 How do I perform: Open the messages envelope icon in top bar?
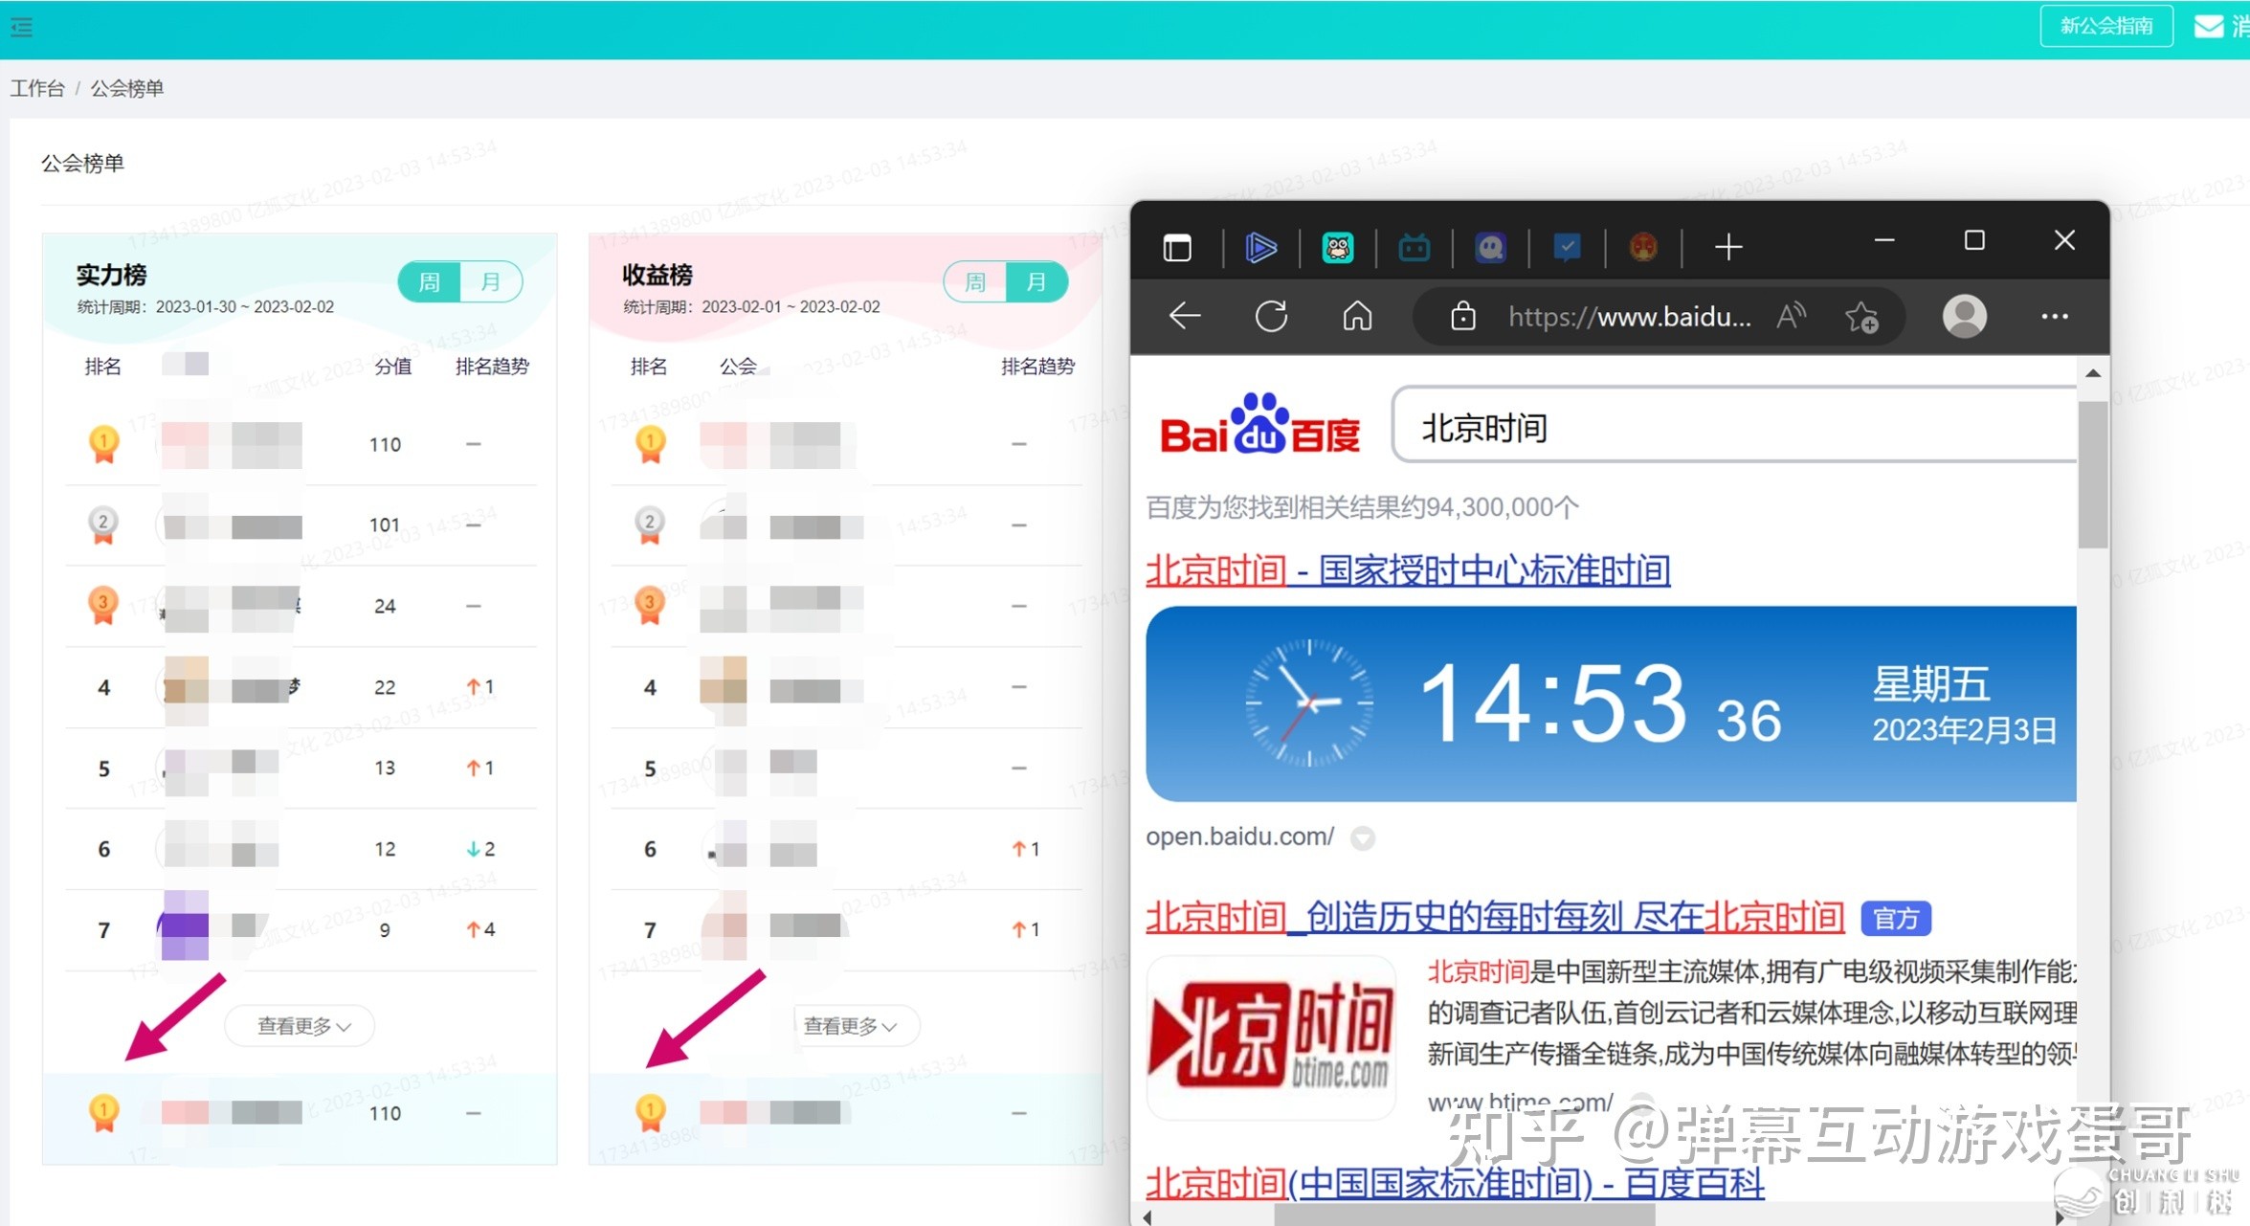point(2209,26)
